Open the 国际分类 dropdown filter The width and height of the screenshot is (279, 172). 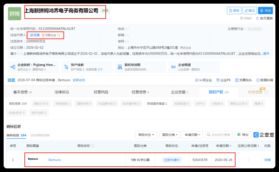pyautogui.click(x=169, y=135)
